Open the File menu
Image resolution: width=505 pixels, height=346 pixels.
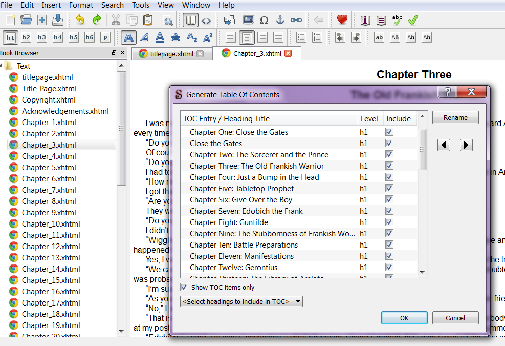[x=6, y=5]
